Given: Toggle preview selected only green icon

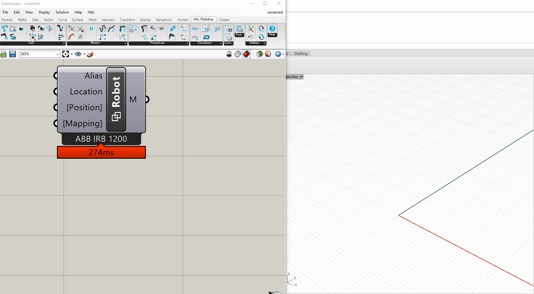Looking at the screenshot, I should (260, 54).
